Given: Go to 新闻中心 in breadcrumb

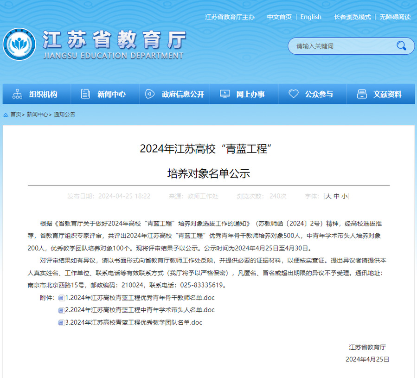Looking at the screenshot, I should 37,115.
